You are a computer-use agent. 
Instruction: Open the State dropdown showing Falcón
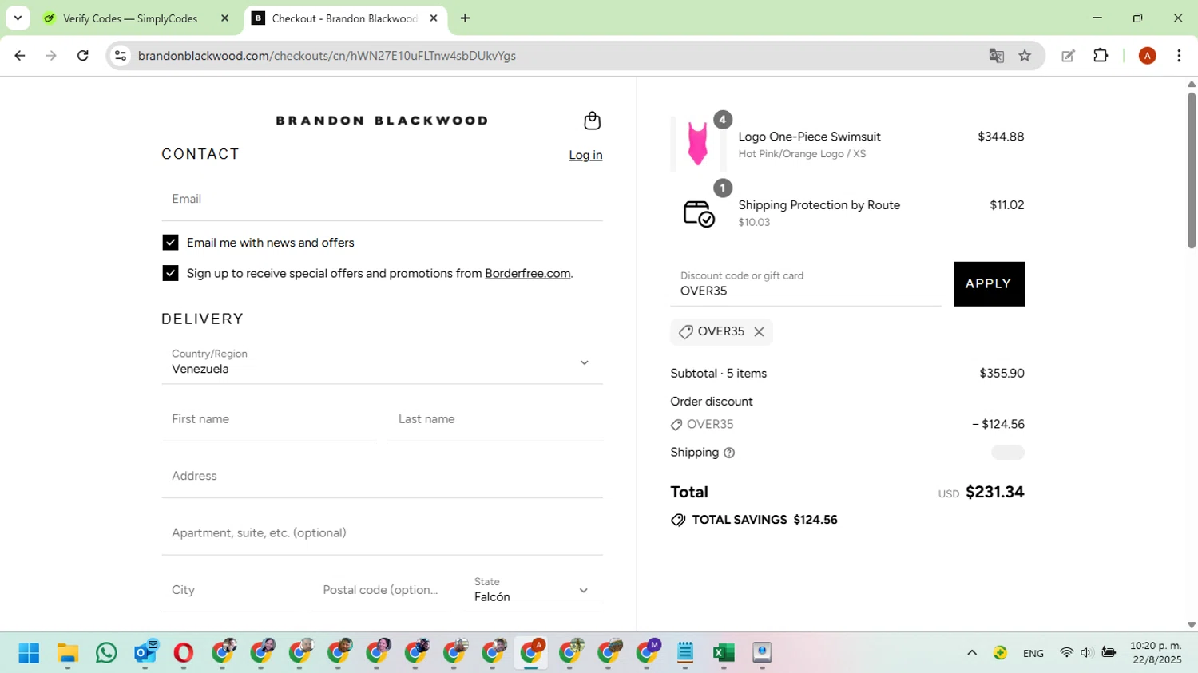533,590
